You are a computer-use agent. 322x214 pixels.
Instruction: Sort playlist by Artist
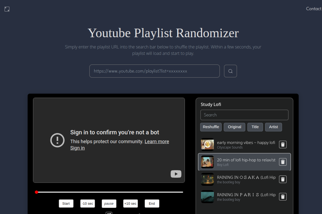pos(273,127)
